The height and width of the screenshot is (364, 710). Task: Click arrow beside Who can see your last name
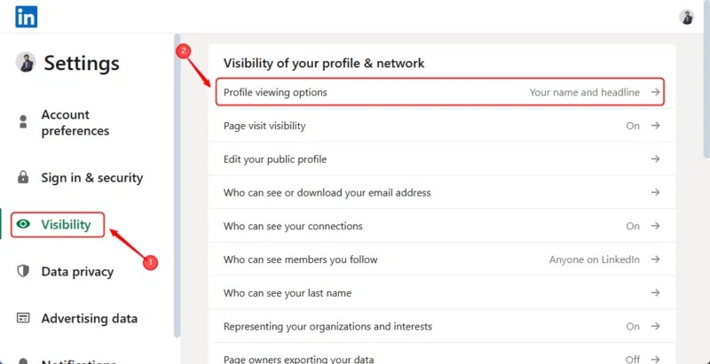coord(655,293)
